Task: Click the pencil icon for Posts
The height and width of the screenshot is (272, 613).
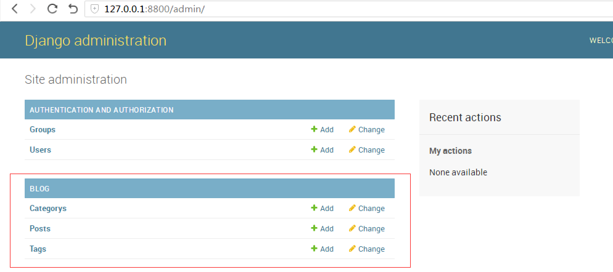Action: click(352, 228)
